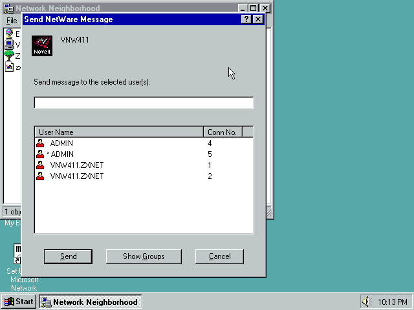This screenshot has width=414, height=310.
Task: Cancel the Send NetWare Message dialog
Action: 219,256
